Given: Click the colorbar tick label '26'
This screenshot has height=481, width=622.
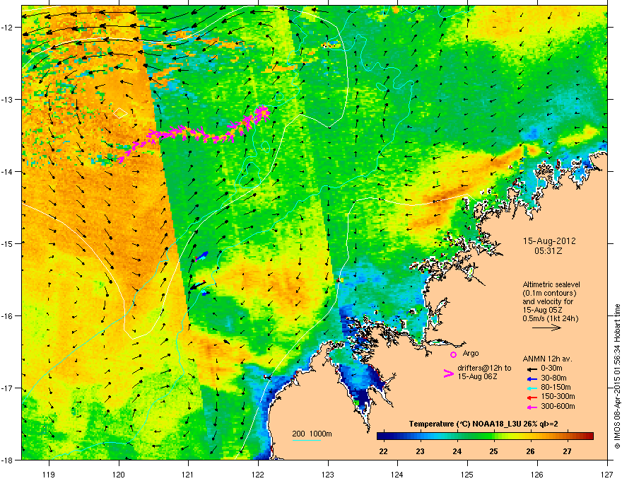Looking at the screenshot, I should coord(530,451).
